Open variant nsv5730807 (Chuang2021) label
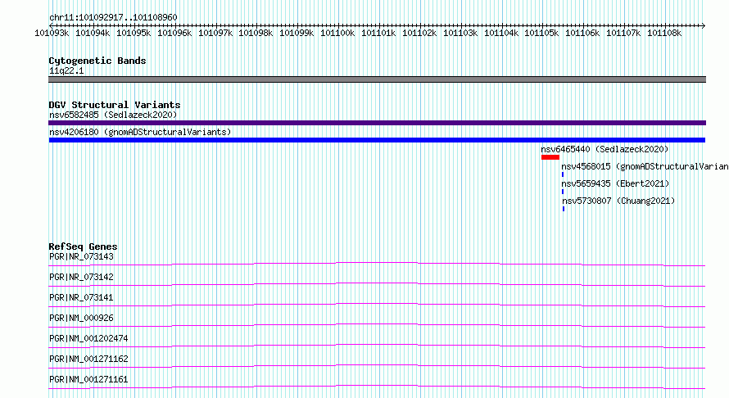This screenshot has width=729, height=398. [x=618, y=201]
